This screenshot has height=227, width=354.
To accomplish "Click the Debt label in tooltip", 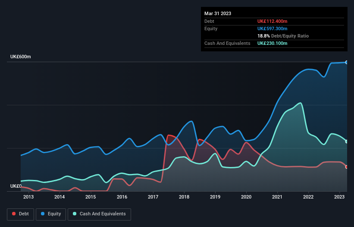I will click(209, 21).
